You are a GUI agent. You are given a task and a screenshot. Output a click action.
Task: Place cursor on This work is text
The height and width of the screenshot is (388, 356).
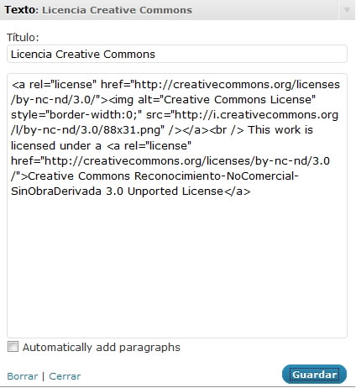tap(280, 130)
